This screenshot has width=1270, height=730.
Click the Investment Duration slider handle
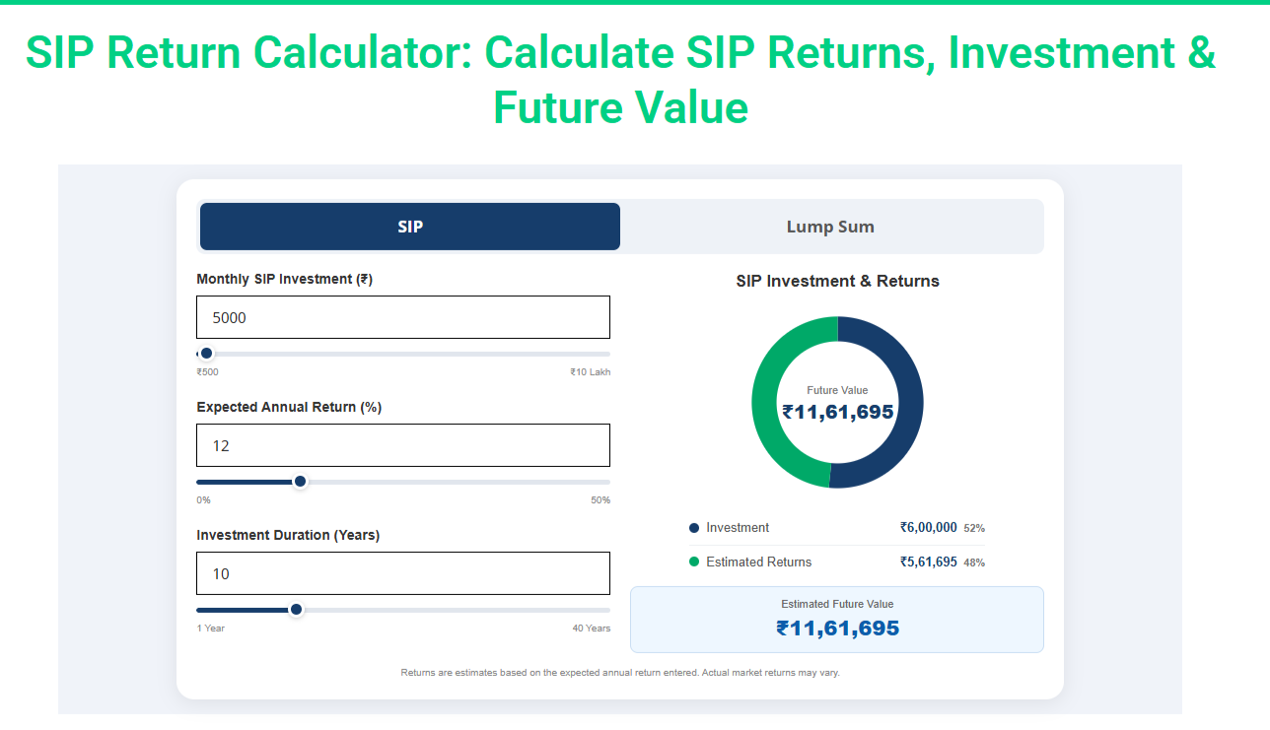tap(296, 610)
